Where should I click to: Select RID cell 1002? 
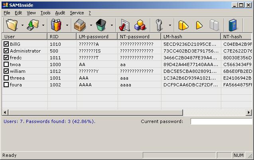tap(55, 85)
